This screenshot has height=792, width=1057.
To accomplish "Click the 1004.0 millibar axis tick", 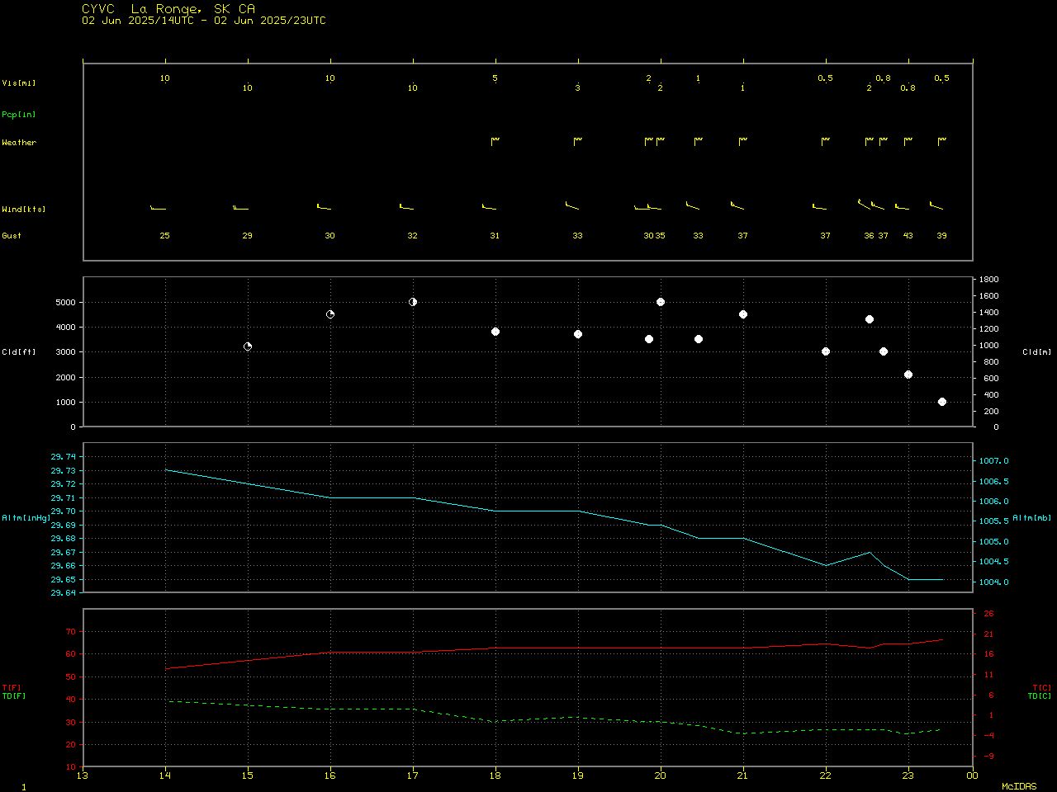I will click(x=994, y=582).
